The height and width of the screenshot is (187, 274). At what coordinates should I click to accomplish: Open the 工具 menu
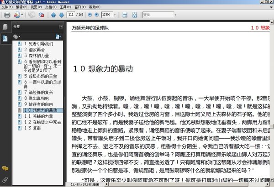click(x=65, y=7)
